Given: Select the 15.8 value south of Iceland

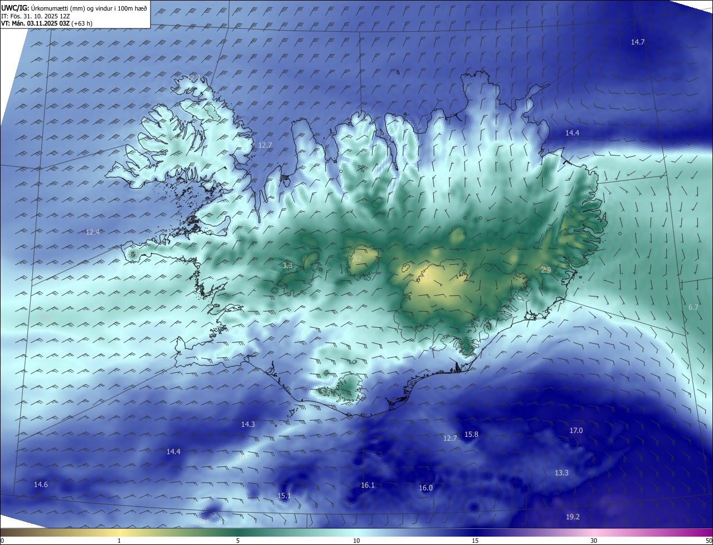Looking at the screenshot, I should coord(471,435).
